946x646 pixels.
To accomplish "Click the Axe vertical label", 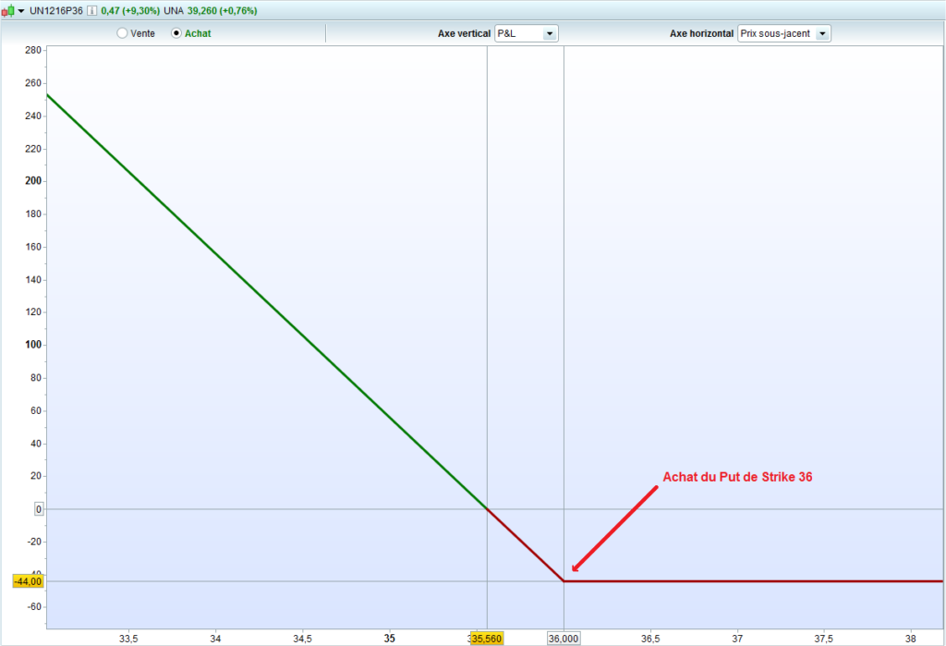I will pyautogui.click(x=464, y=33).
